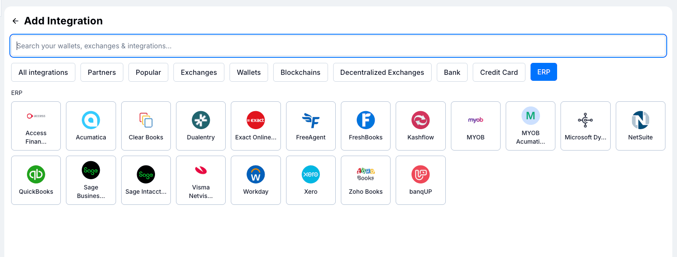Click the FreshBooks name label
This screenshot has height=257, width=677.
[x=366, y=137]
